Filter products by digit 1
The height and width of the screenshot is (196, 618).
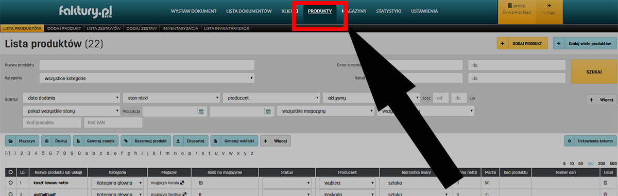click(15, 153)
